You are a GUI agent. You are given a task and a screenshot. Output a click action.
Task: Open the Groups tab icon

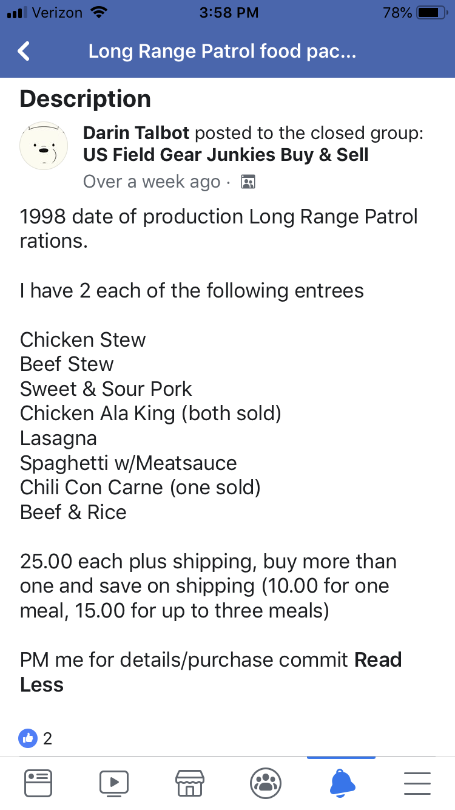coord(265,783)
